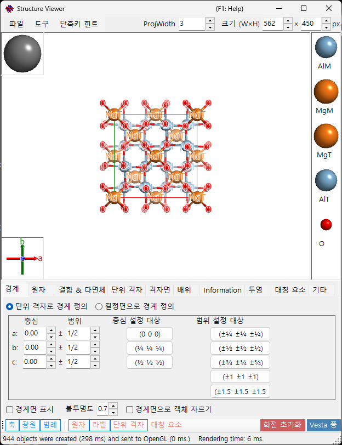Set range to (±1 ±1 ±1)
Image resolution: width=342 pixels, height=445 pixels.
[x=240, y=377]
